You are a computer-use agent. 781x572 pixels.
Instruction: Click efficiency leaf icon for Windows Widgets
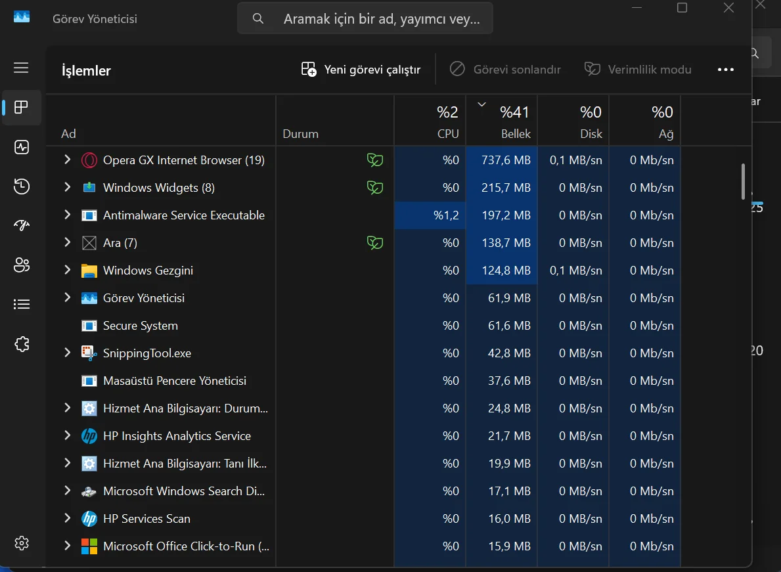tap(374, 188)
